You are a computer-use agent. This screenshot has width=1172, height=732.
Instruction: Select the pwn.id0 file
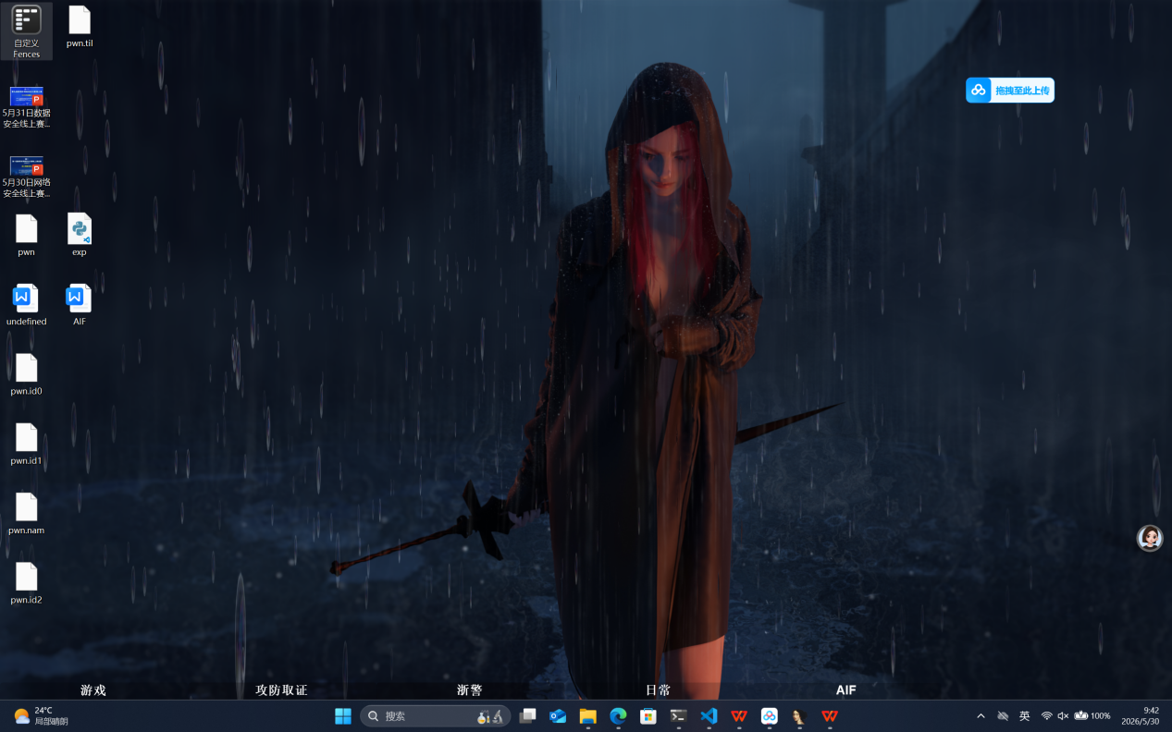[x=26, y=374]
